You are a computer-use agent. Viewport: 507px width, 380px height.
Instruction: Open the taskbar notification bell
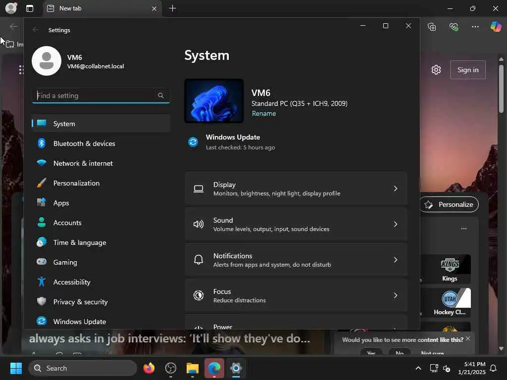(x=494, y=368)
